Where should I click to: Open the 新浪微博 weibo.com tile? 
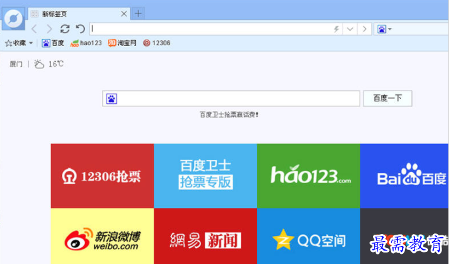click(102, 236)
